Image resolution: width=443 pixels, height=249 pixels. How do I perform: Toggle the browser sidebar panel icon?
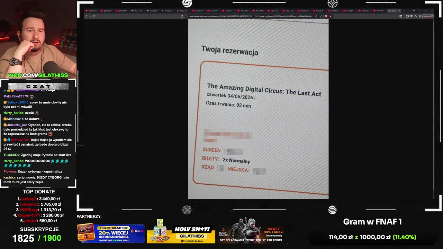pos(407,16)
